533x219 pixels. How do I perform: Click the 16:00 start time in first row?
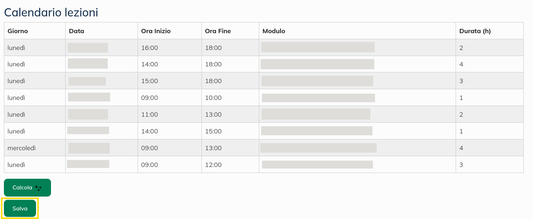point(149,47)
